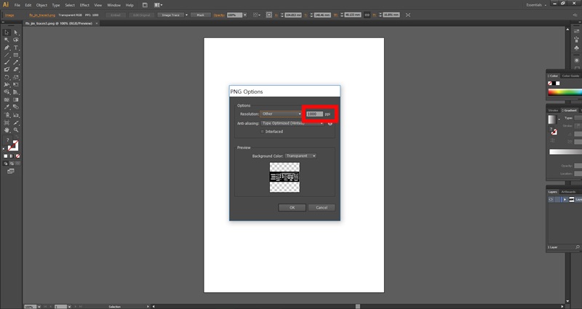Open the Object menu
Viewport: 582px width, 309px height.
(41, 5)
